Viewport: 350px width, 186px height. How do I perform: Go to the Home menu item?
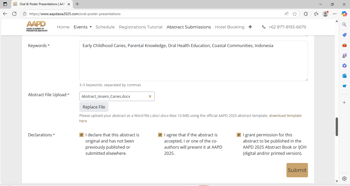[63, 27]
